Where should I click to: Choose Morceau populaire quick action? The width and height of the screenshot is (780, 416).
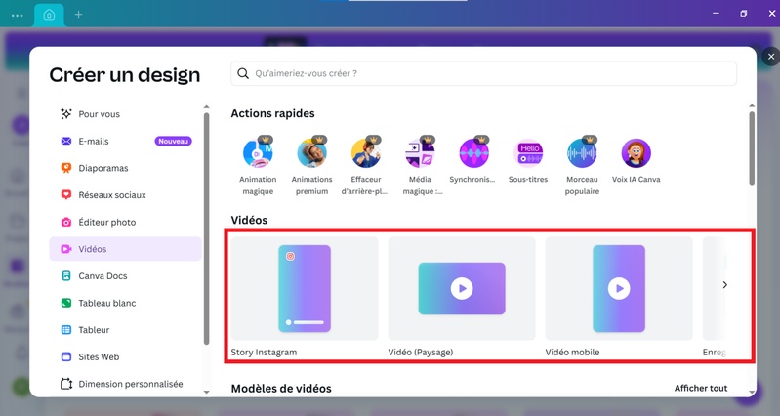tap(582, 166)
